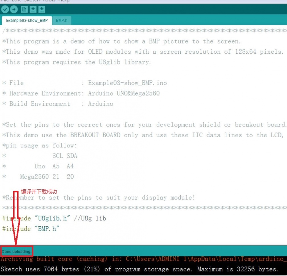The width and height of the screenshot is (287, 276).
Task: Save the sketch with the down-arrow icon
Action: [42, 10]
